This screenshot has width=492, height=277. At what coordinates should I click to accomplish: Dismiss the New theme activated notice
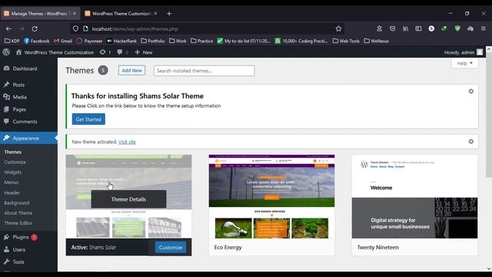[471, 142]
